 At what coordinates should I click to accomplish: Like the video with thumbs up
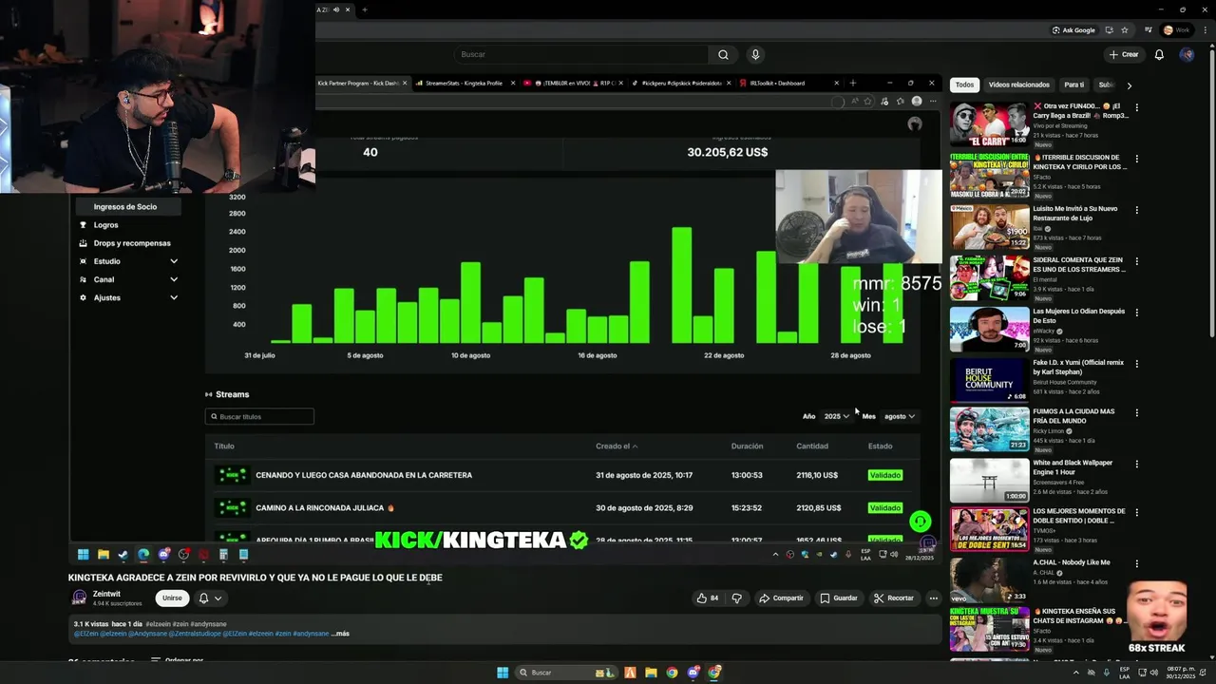tap(708, 598)
